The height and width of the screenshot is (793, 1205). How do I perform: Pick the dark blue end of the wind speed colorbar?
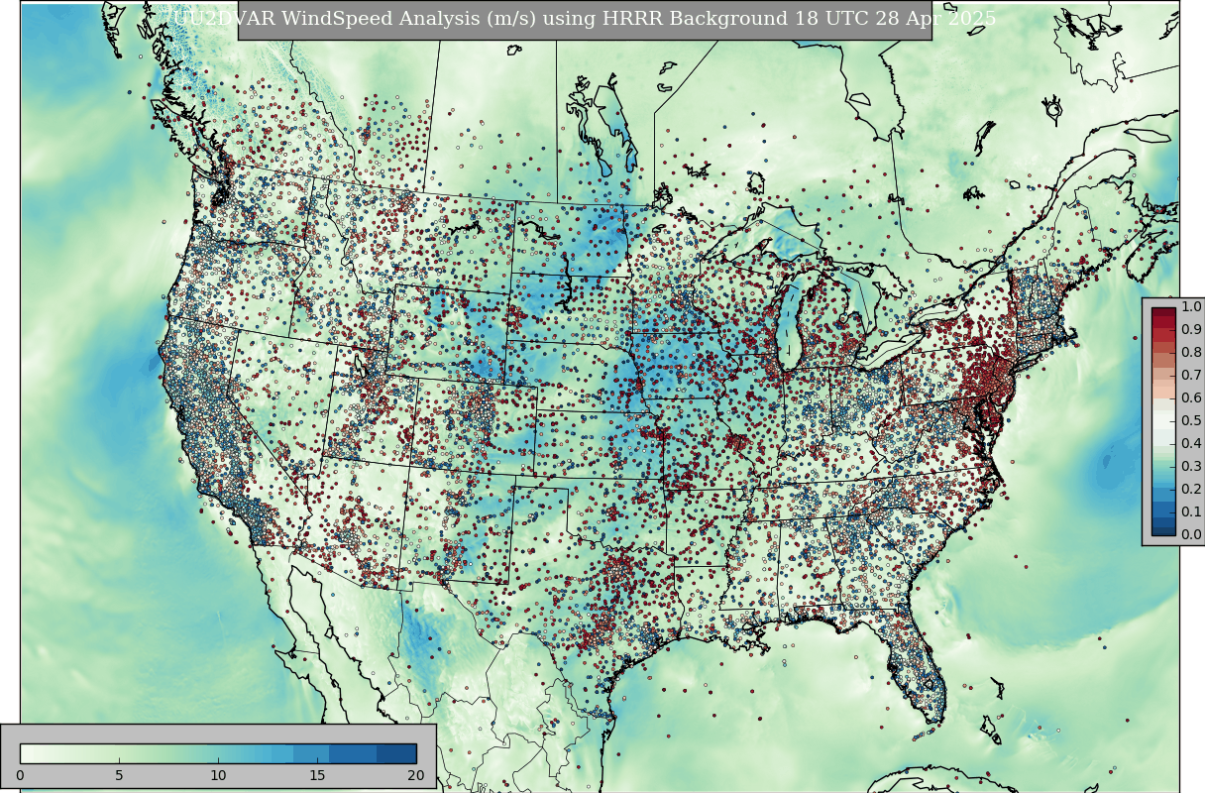(x=396, y=753)
